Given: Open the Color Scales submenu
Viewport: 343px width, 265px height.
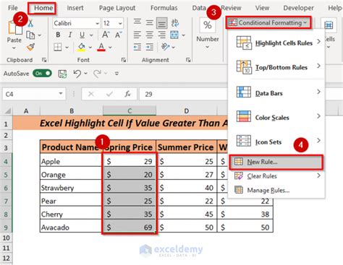Looking at the screenshot, I should point(276,117).
